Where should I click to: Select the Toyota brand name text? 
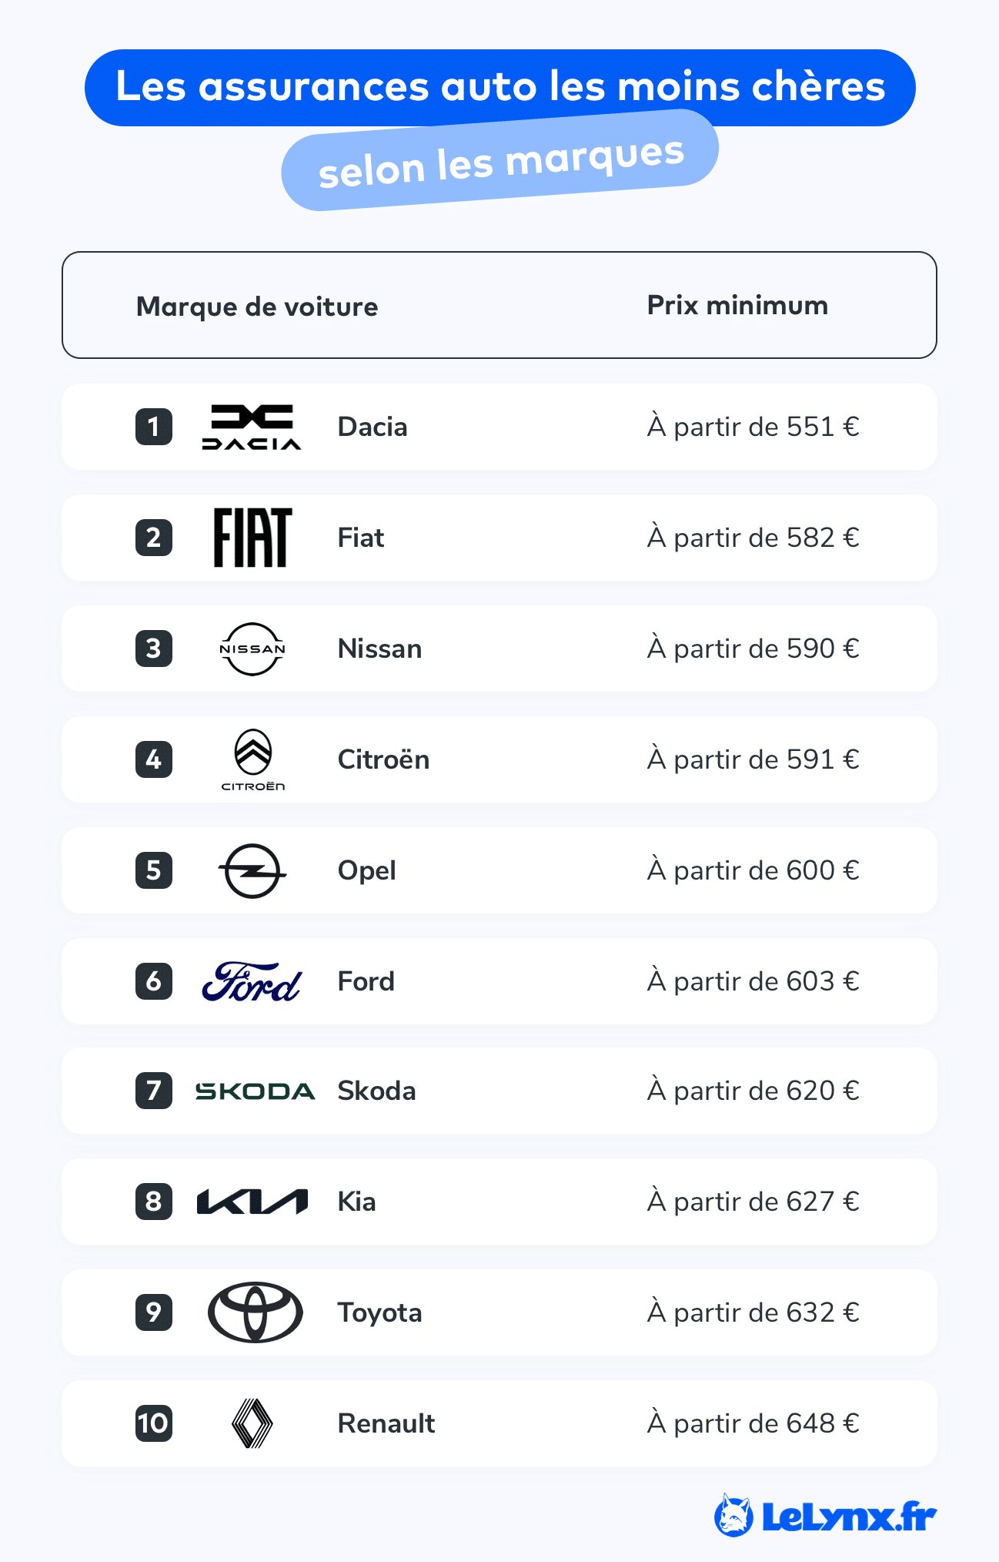(x=379, y=1312)
